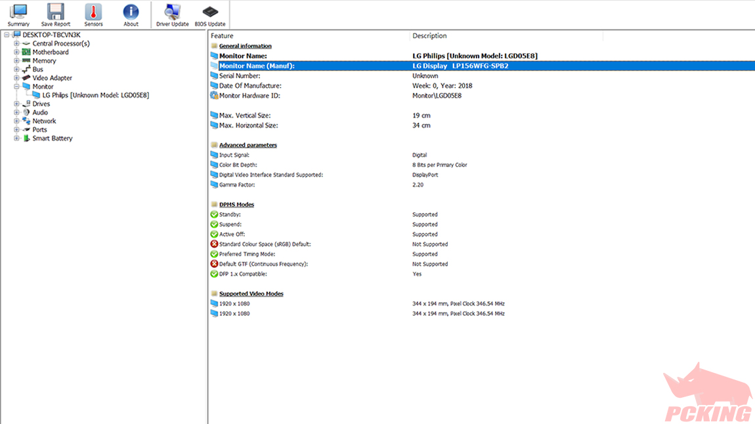Select the Motherboard tree node
755x424 pixels.
[x=51, y=52]
